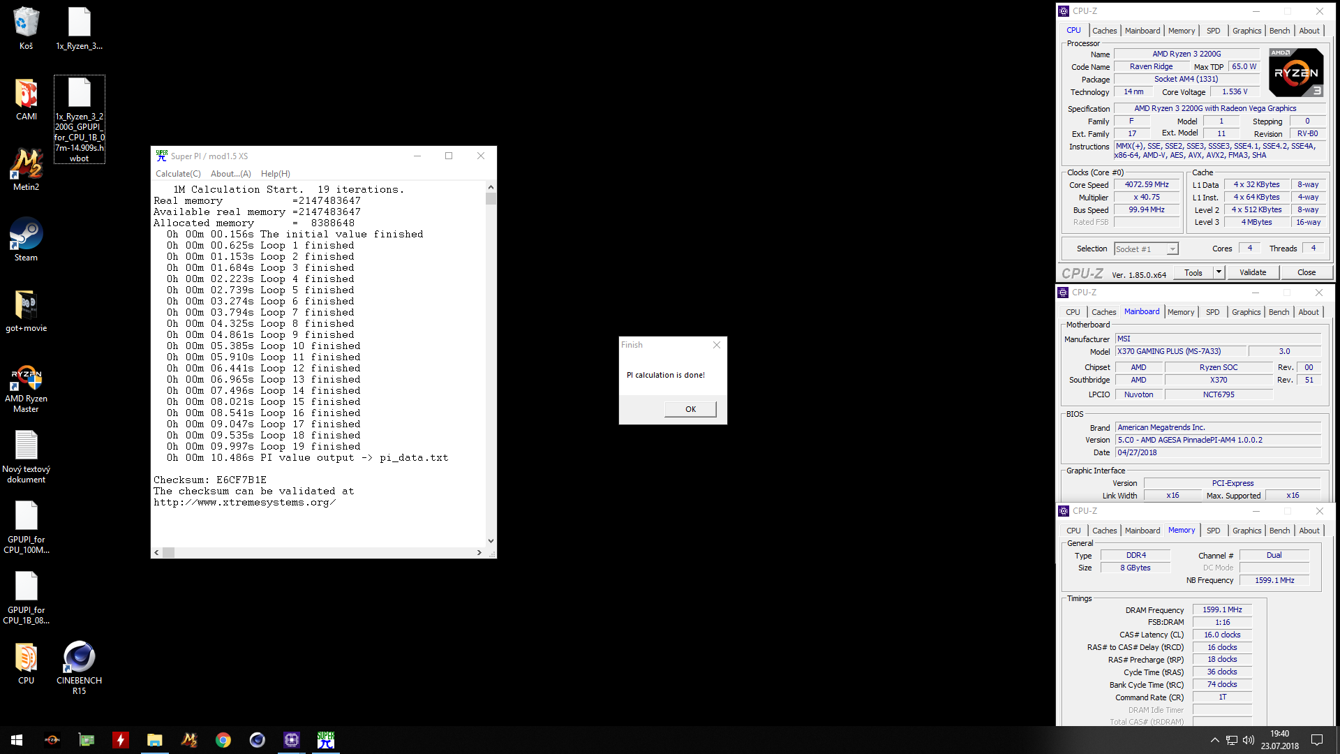Select the SPD tab in the bottom CPU-Z window
Viewport: 1340px width, 754px height.
1214,531
